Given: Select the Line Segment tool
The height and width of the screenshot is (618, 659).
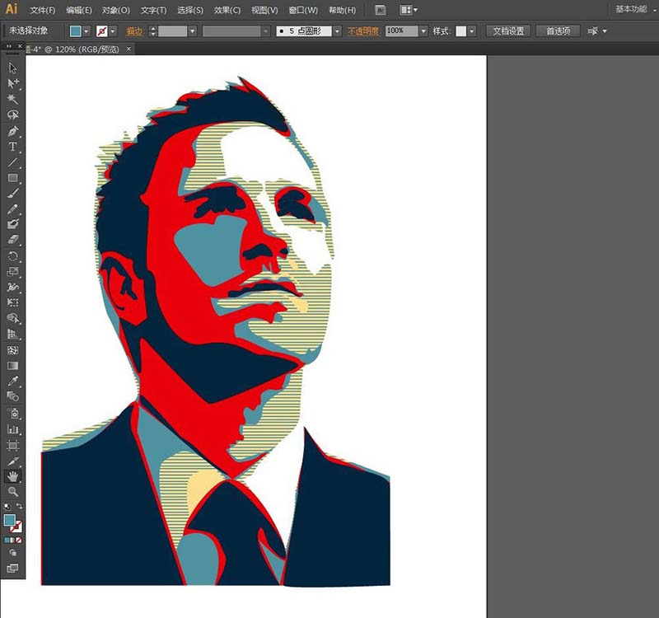Looking at the screenshot, I should [x=12, y=162].
